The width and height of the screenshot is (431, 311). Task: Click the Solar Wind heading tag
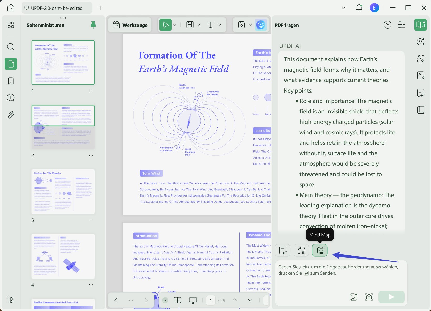point(151,173)
